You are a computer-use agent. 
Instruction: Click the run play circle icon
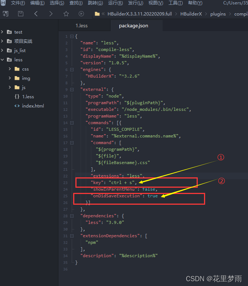(x=81, y=14)
